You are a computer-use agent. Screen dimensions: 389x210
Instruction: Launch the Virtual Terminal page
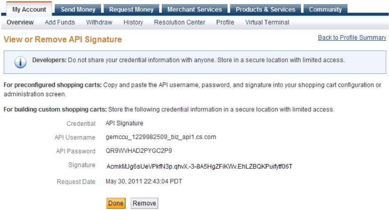tap(267, 22)
